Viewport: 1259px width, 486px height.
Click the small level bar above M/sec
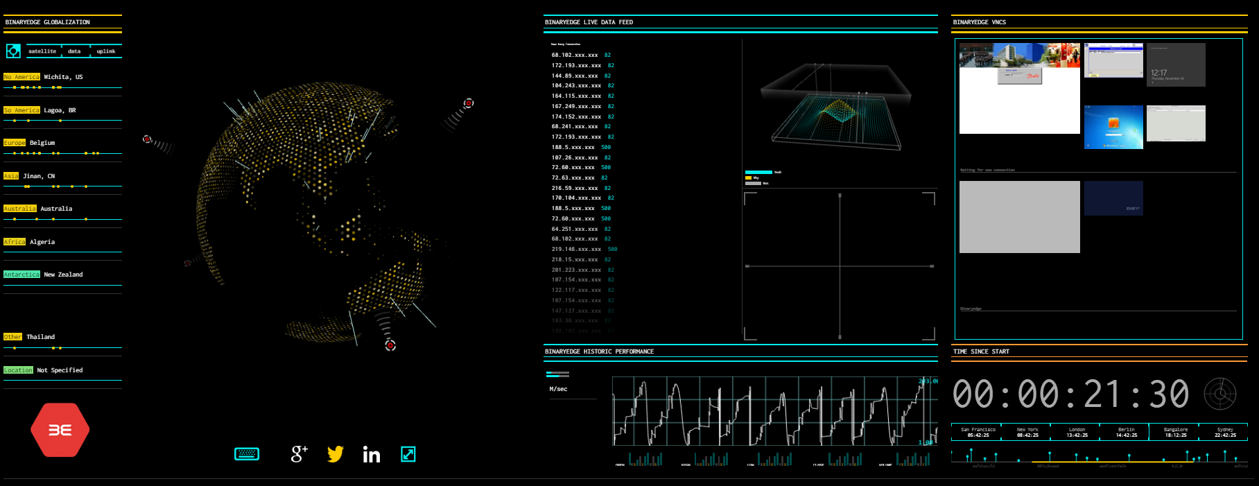point(557,374)
